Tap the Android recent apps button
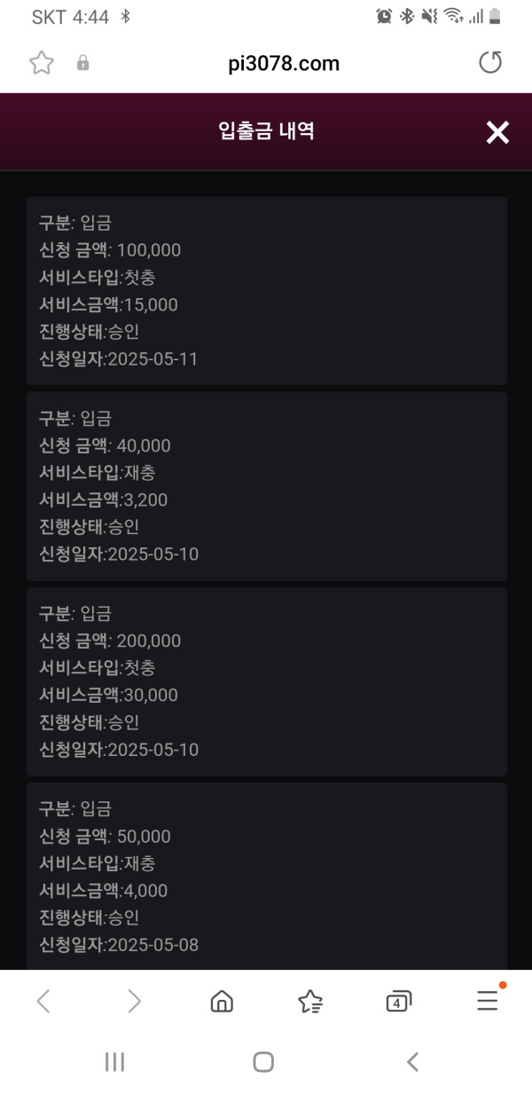This screenshot has height=1094, width=532. coord(114,1062)
